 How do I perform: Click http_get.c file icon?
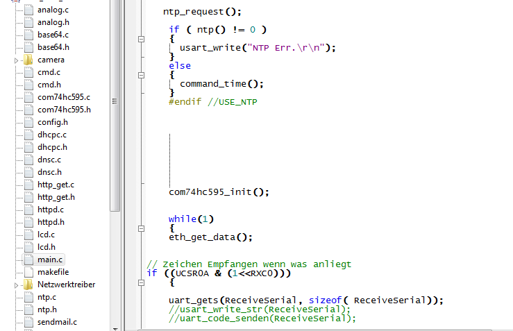click(28, 185)
